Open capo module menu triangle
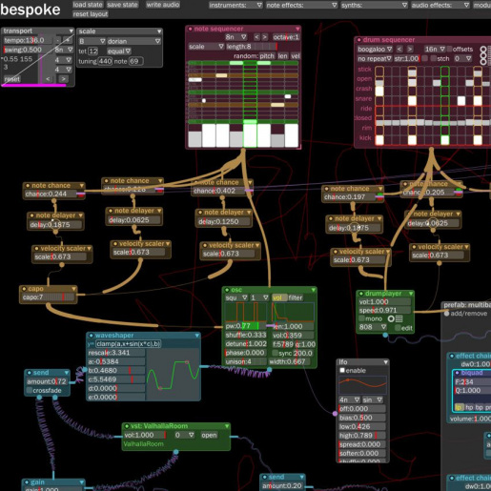Screen dimensions: 491x491 click(73, 289)
